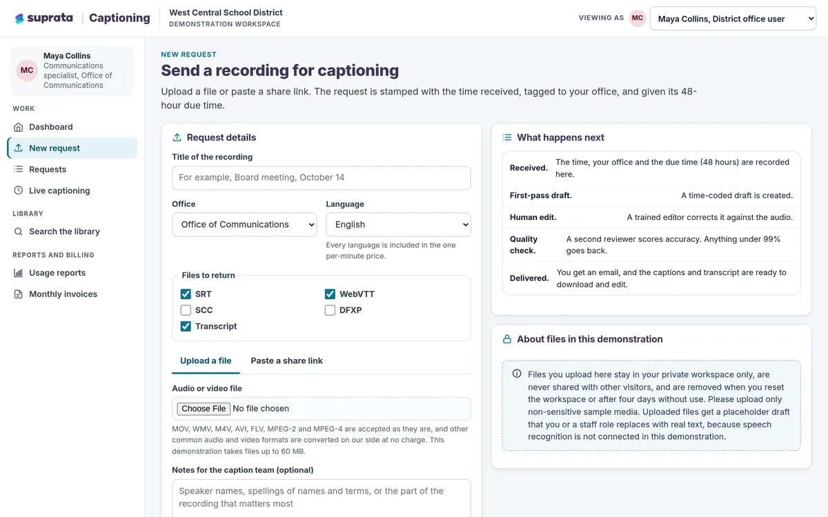
Task: Enable the SCC file format
Action: point(186,310)
